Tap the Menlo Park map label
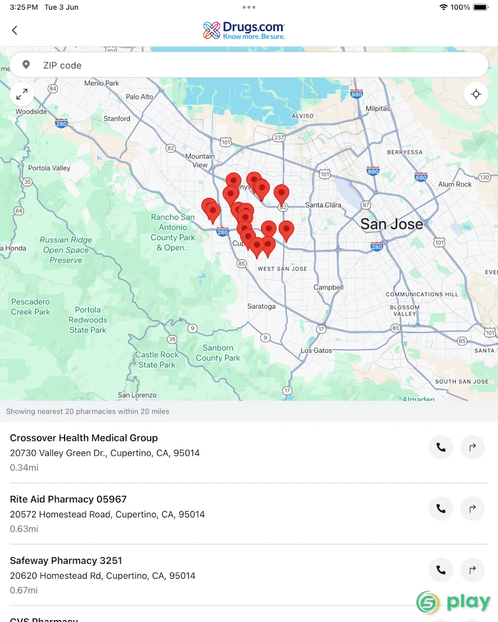Viewport: 498px width, 622px height. pos(102,83)
